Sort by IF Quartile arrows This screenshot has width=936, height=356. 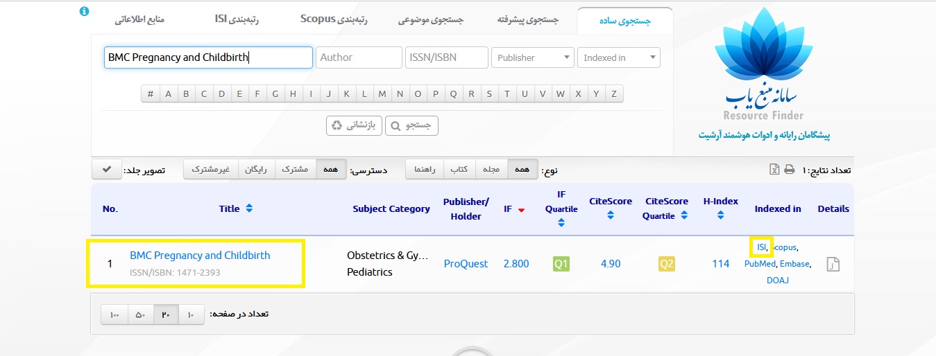coord(561,223)
